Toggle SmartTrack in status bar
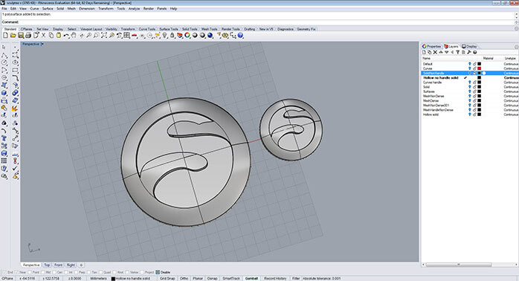 tap(231, 278)
